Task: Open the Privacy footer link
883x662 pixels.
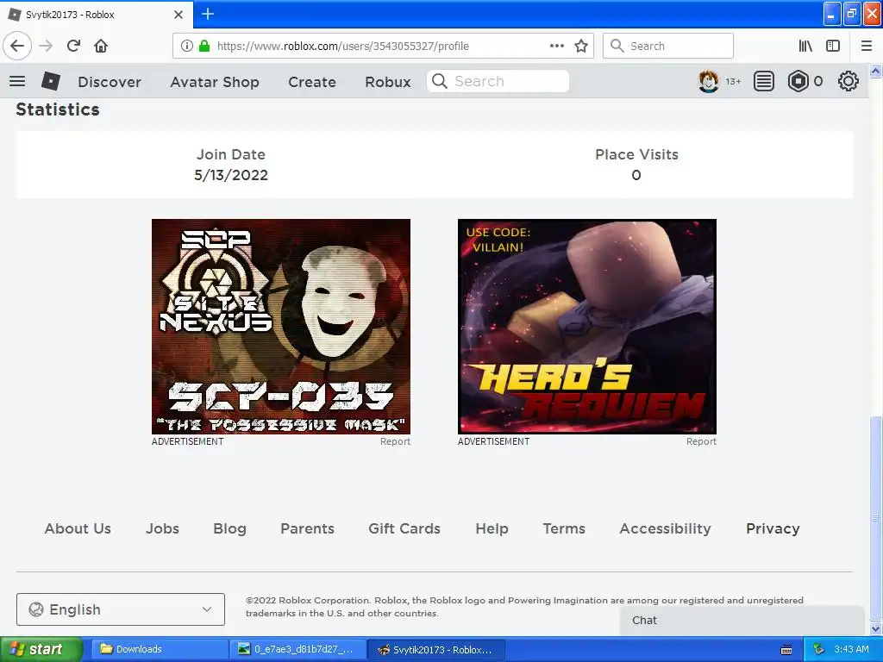Action: tap(773, 529)
